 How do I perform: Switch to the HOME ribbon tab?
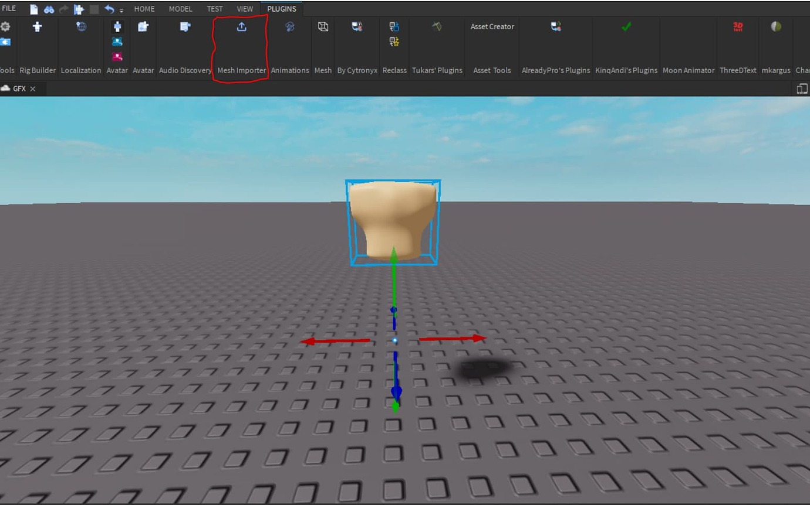[x=144, y=9]
